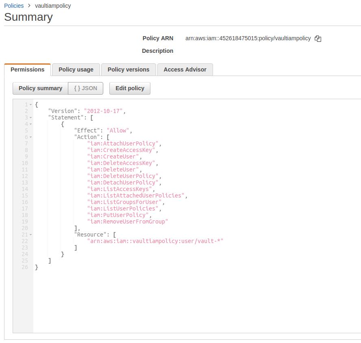The width and height of the screenshot is (361, 343).
Task: Collapse the JSON root at line 1
Action: tap(30, 105)
